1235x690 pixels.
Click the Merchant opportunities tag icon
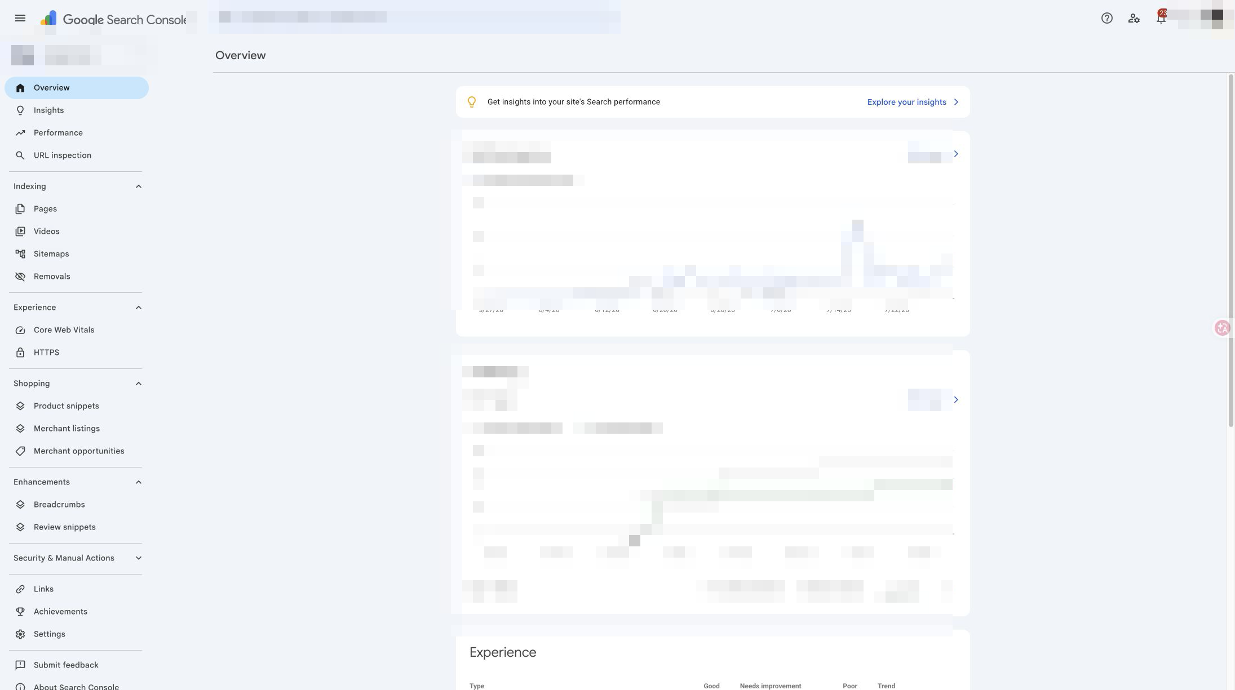pos(20,451)
